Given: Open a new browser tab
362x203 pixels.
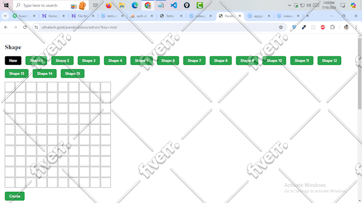Looking at the screenshot, I should point(308,16).
